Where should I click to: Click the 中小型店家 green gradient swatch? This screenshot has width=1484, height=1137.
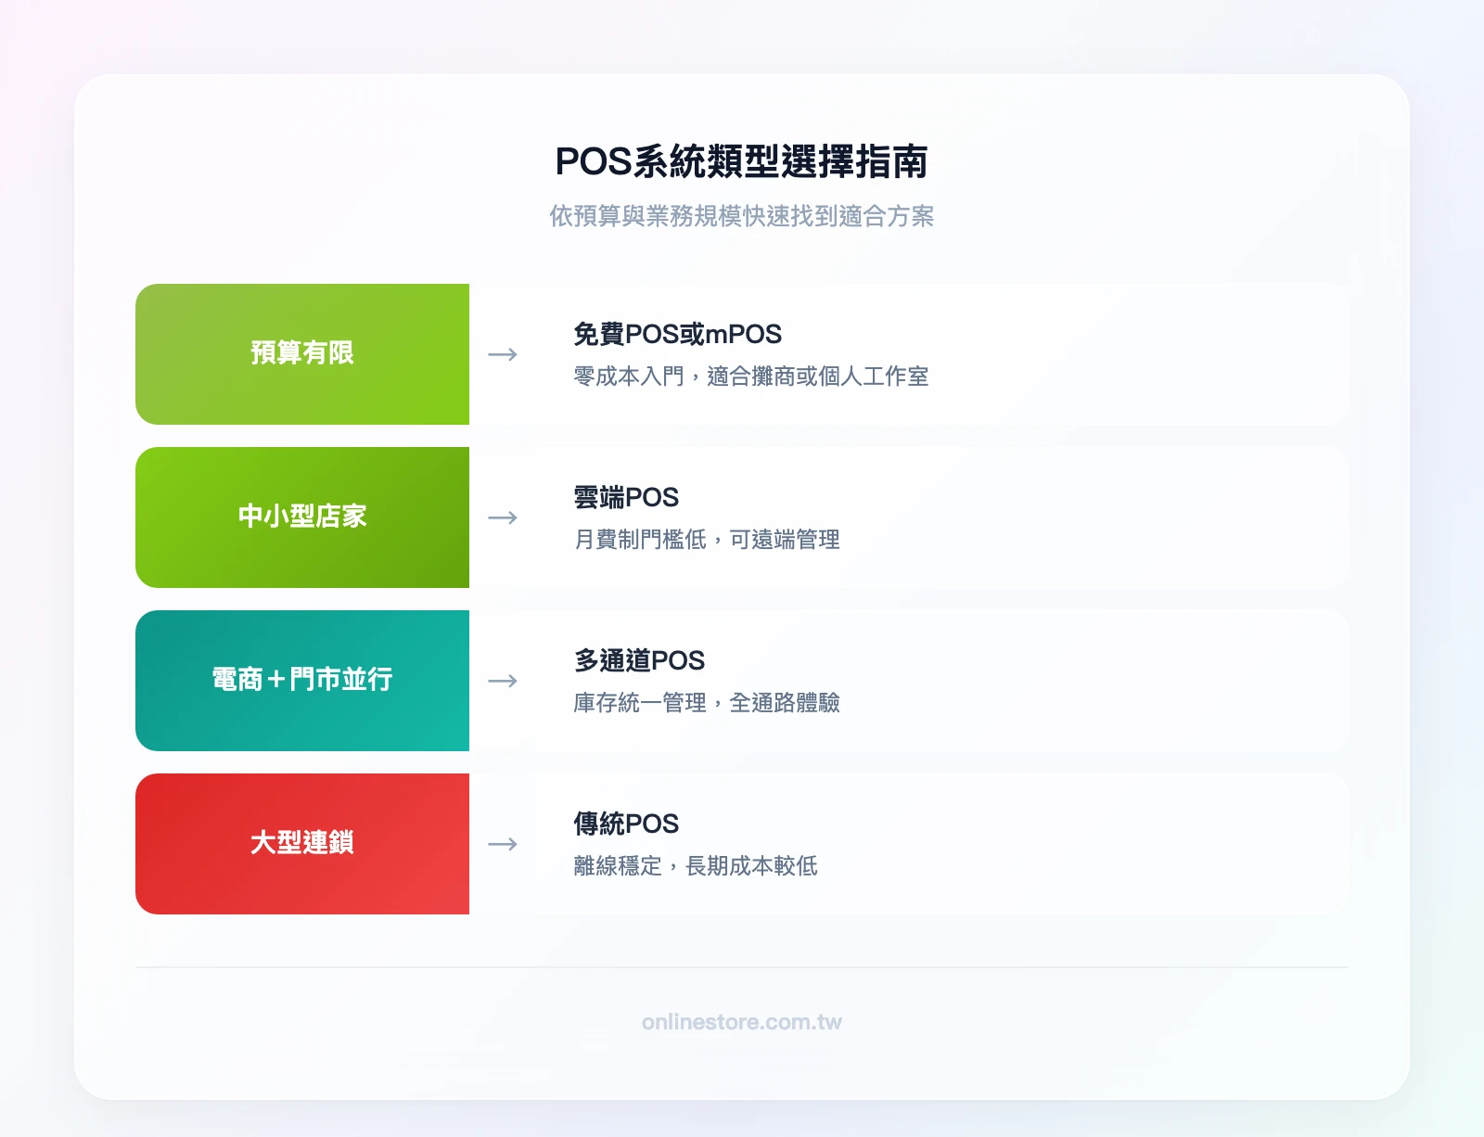[303, 517]
